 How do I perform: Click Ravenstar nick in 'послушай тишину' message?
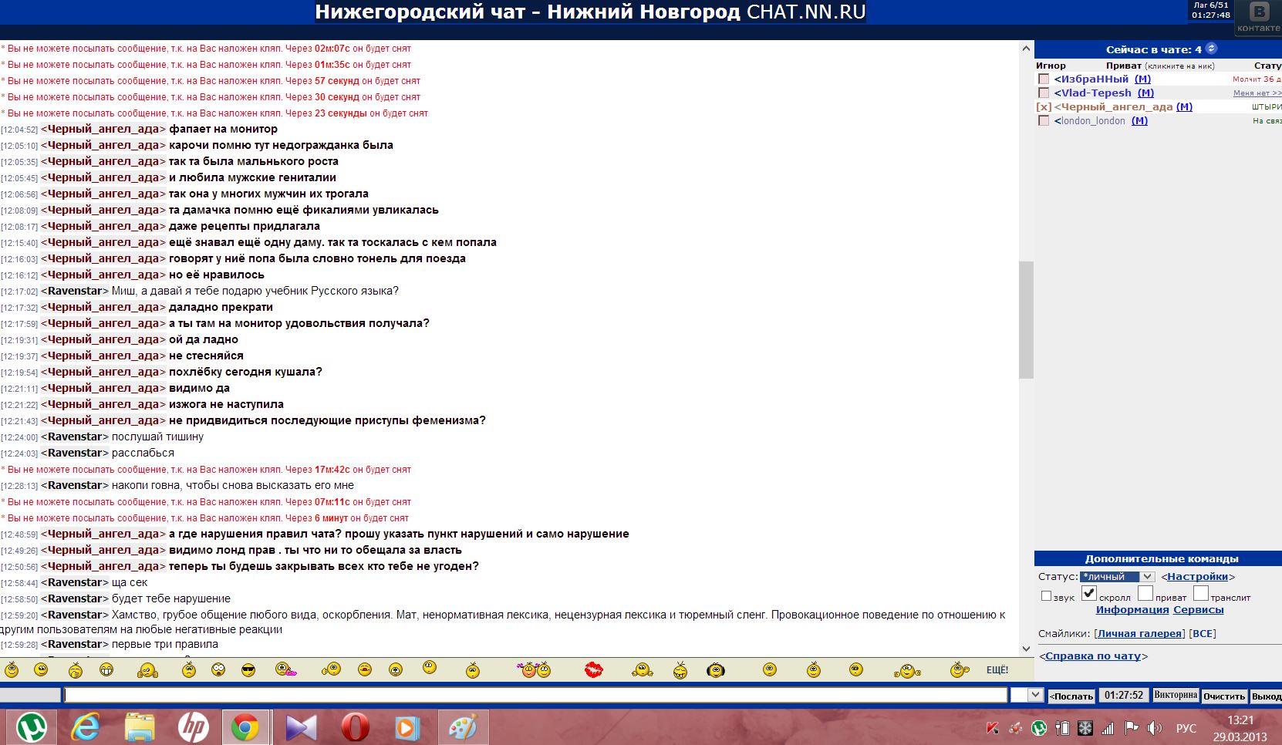75,437
